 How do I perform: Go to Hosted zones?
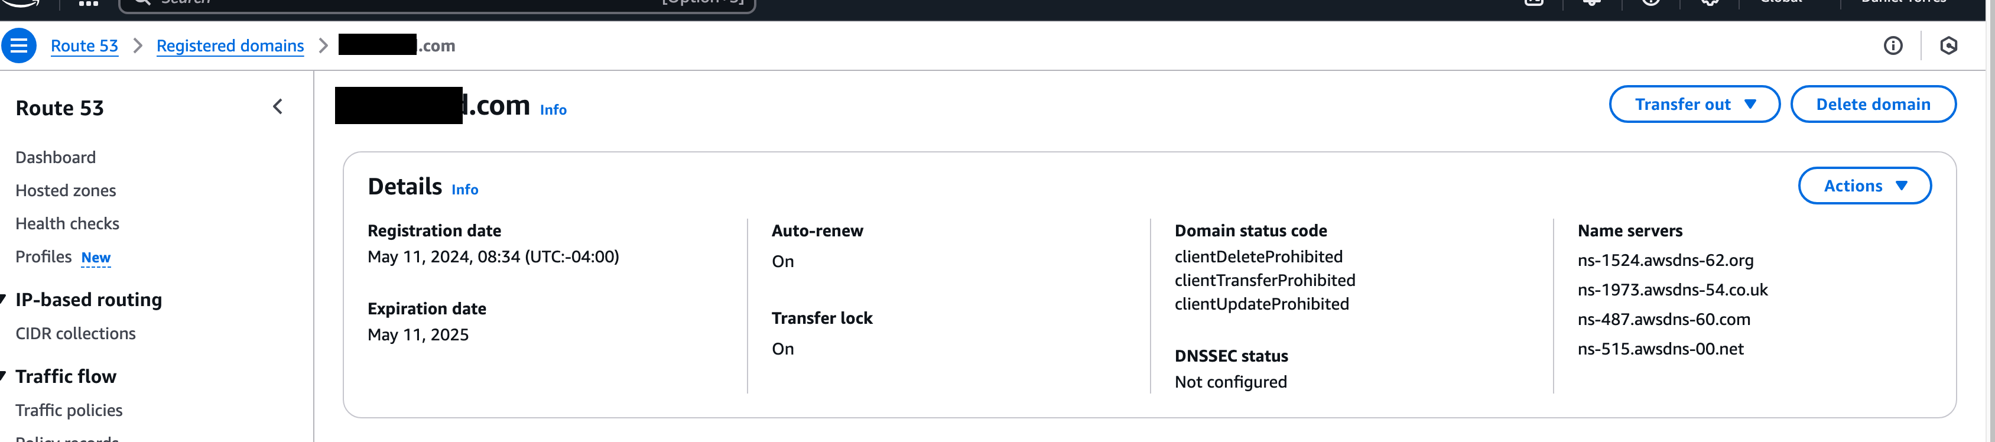[66, 190]
